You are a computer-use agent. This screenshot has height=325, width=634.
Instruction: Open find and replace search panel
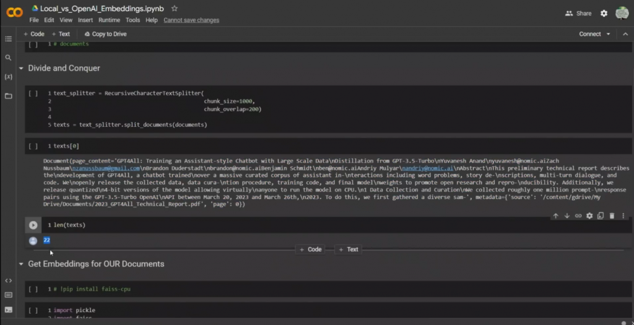coord(8,57)
